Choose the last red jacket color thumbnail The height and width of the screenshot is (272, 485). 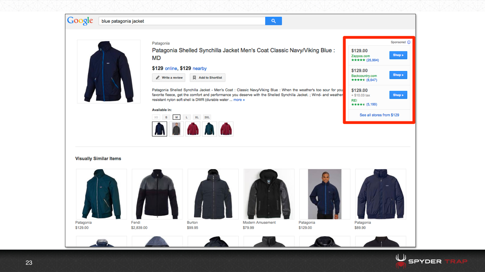[x=226, y=129]
